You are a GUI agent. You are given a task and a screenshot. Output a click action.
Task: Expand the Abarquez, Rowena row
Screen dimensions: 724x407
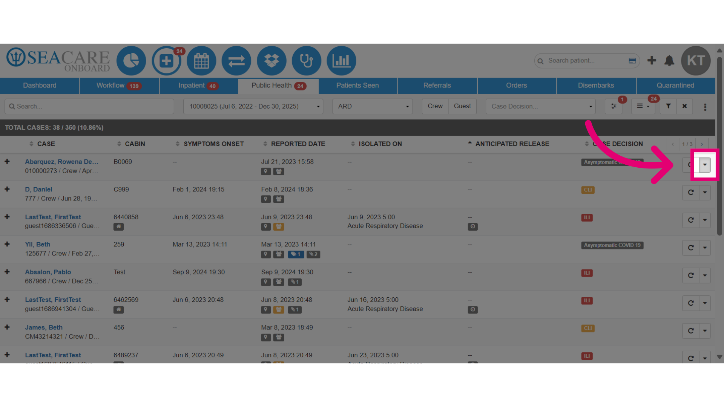pyautogui.click(x=7, y=162)
